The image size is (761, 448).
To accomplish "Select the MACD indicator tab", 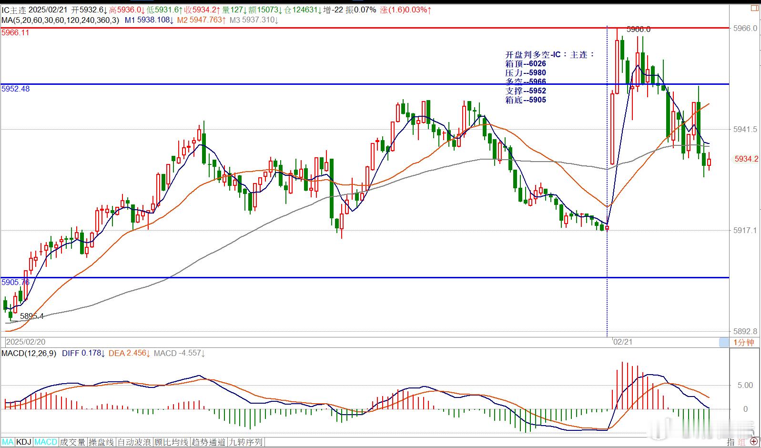I will click(46, 442).
